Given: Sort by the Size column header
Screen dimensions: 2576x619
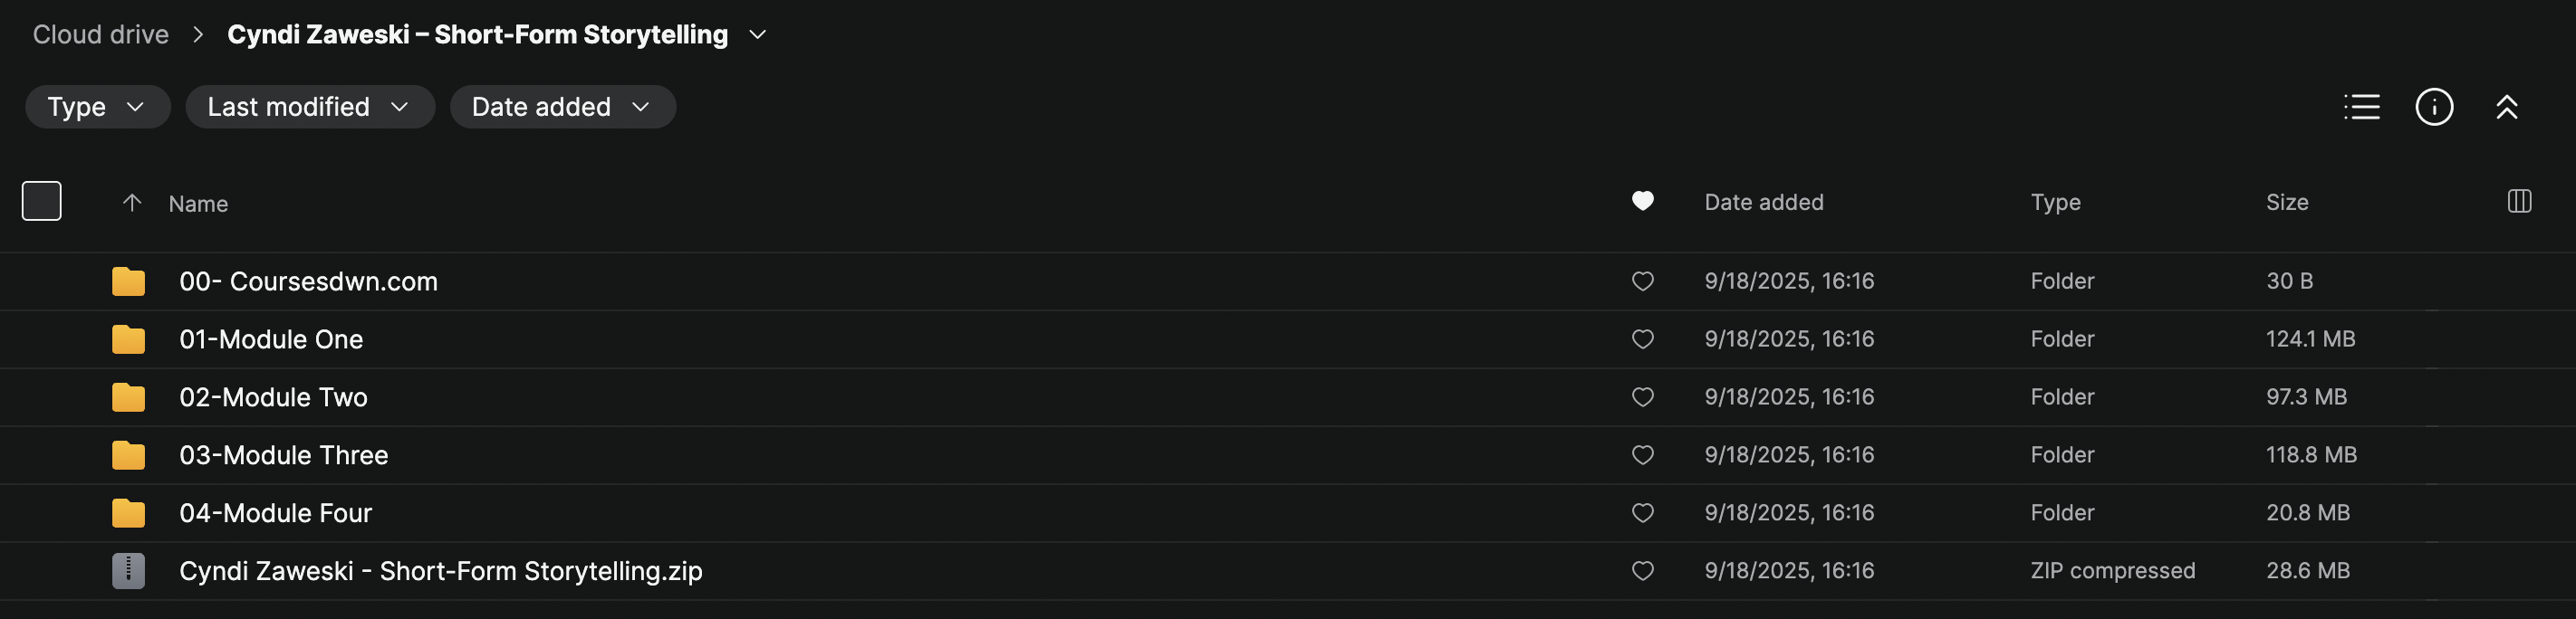Looking at the screenshot, I should point(2286,203).
